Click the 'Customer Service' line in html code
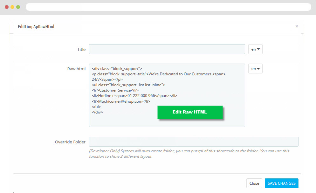Screen dimensions: 316x193 click(115, 90)
